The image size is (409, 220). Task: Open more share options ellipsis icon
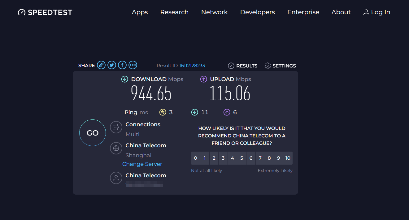[x=133, y=65]
